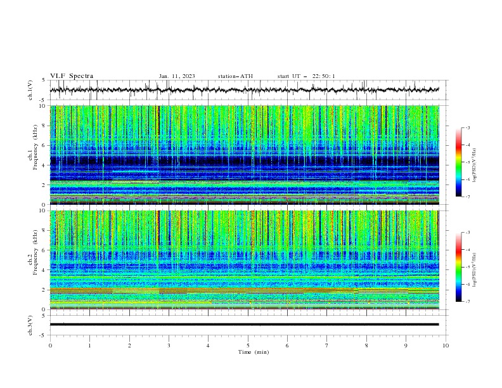Click the date 'Jan. 11, 2023'
This screenshot has width=502, height=388.
click(x=177, y=76)
